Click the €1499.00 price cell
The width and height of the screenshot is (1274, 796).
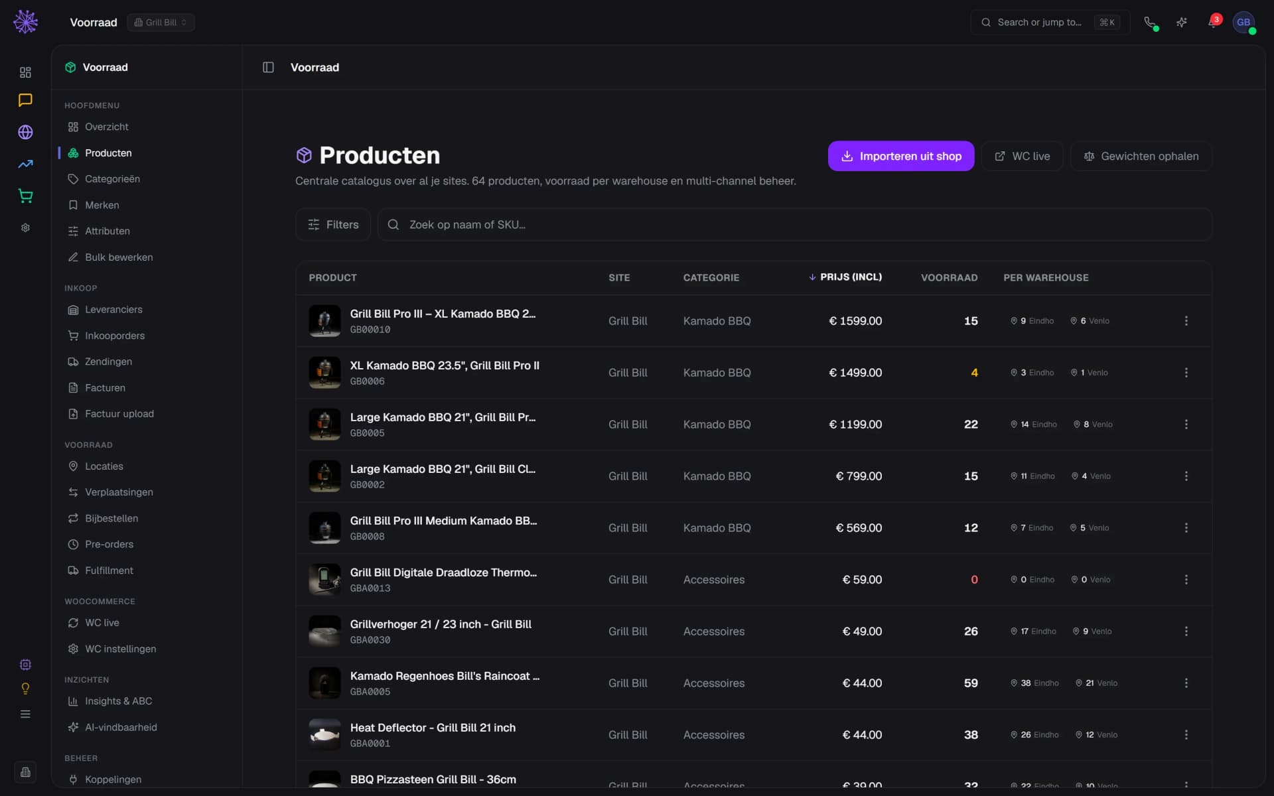(x=855, y=373)
